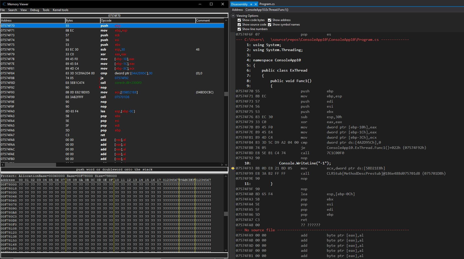Switch to the Program.cs tab
Screen dimensions: 464x259
coord(267,4)
